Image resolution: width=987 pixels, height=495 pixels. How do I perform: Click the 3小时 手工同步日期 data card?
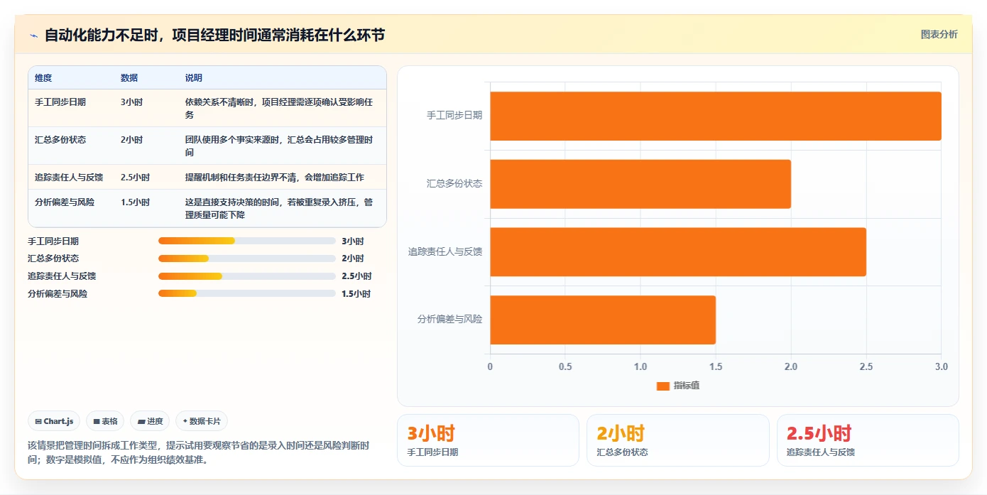click(488, 440)
